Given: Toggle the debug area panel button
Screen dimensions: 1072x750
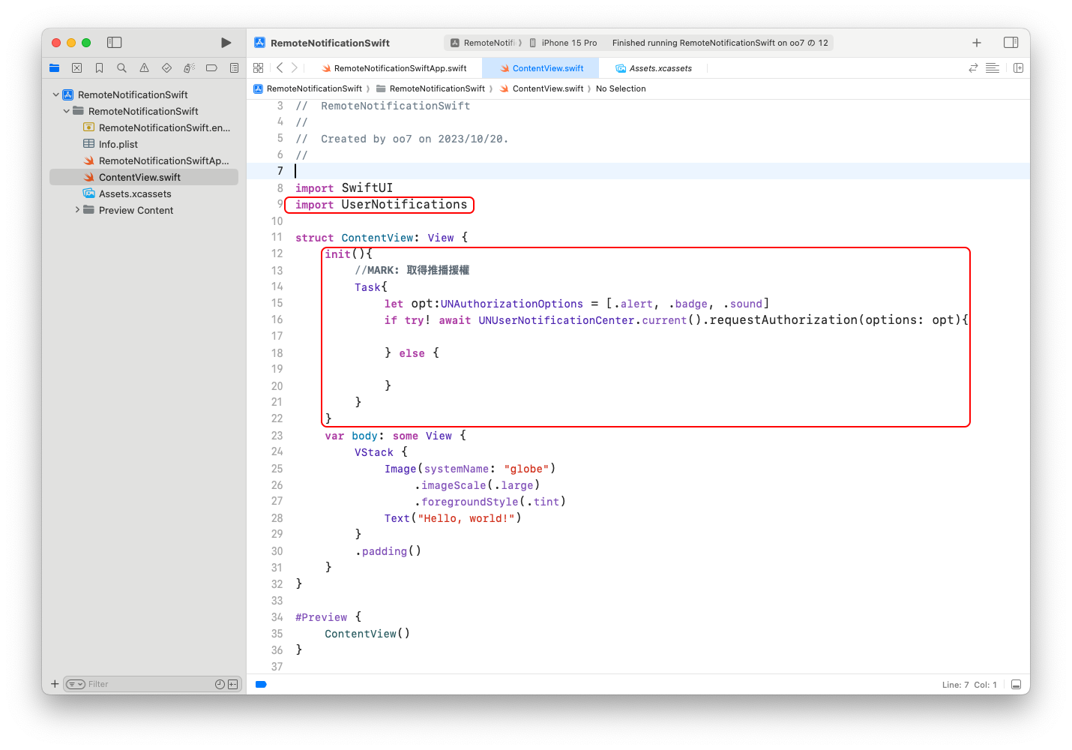Looking at the screenshot, I should pyautogui.click(x=1017, y=684).
